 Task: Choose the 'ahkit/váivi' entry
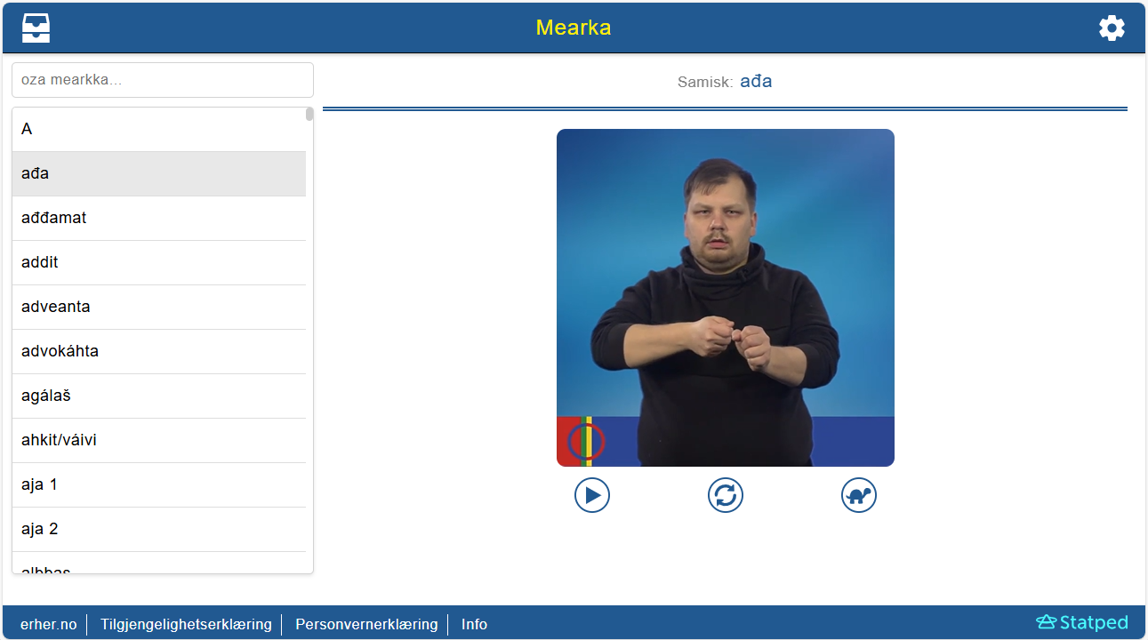tap(159, 440)
